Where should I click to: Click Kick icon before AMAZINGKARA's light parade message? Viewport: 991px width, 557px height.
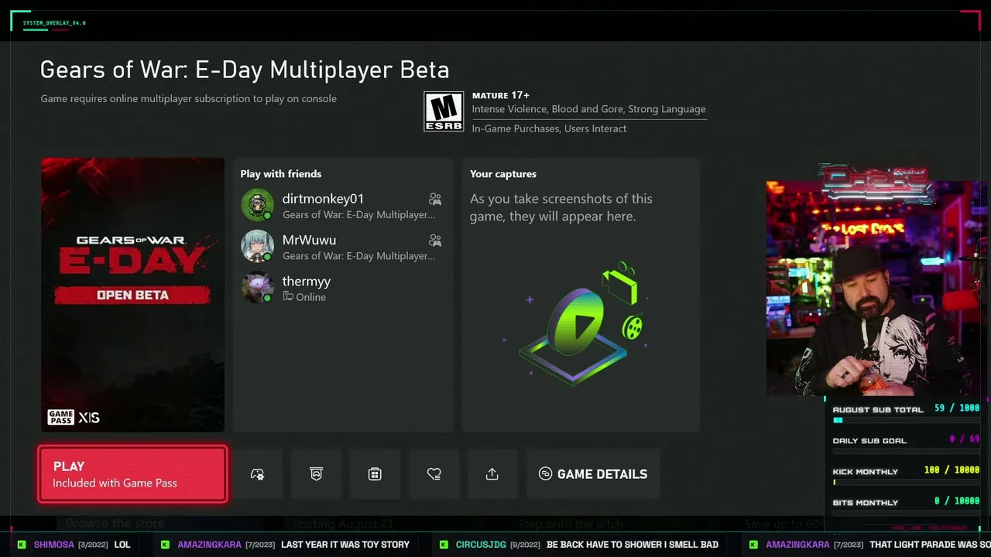coord(753,545)
